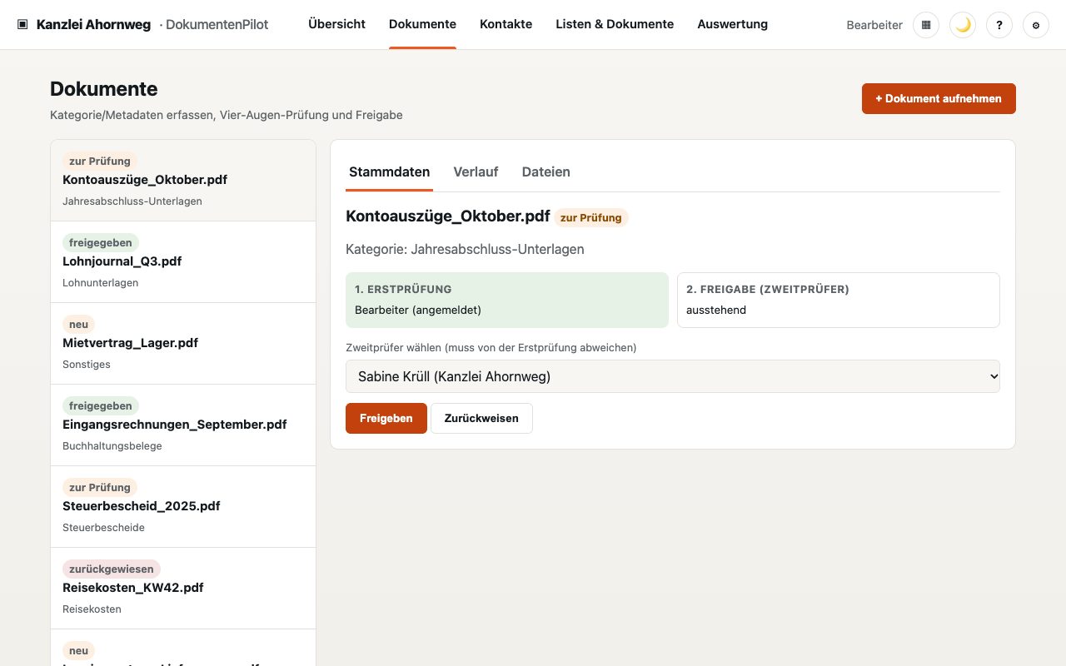The height and width of the screenshot is (666, 1066).
Task: Toggle dark mode with the moon icon
Action: 963,25
